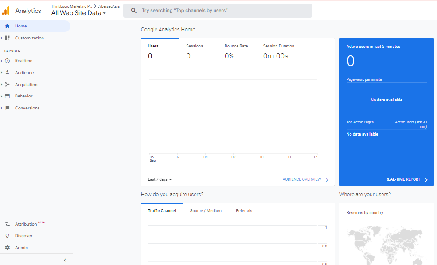The width and height of the screenshot is (437, 265).
Task: Select the Source / Medium tab
Action: pyautogui.click(x=206, y=210)
